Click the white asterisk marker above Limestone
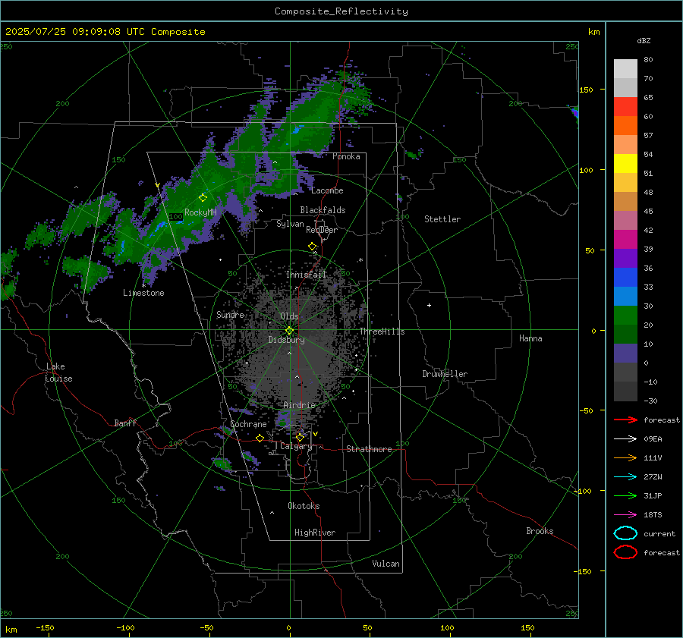 tap(143, 286)
